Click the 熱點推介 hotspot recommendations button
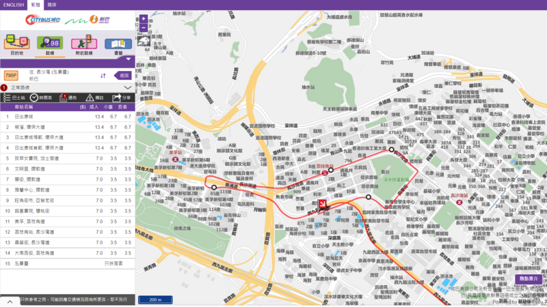This screenshot has width=547, height=307. coord(528,279)
